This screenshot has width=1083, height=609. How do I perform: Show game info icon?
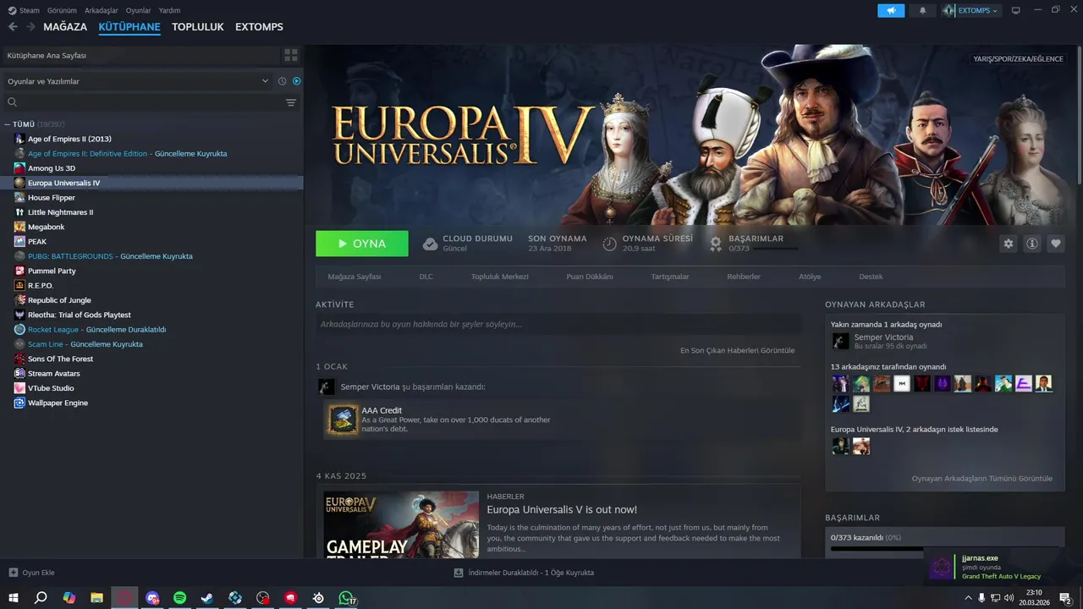click(1032, 244)
